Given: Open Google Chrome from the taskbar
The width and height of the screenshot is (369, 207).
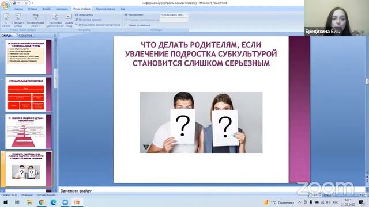Looking at the screenshot, I should [x=42, y=202].
